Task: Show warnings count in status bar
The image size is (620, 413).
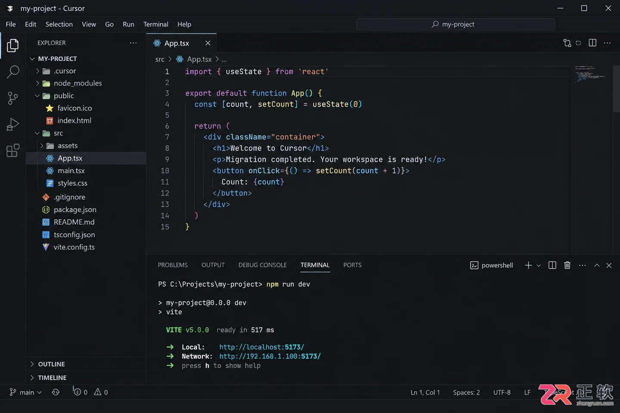Action: pos(101,392)
